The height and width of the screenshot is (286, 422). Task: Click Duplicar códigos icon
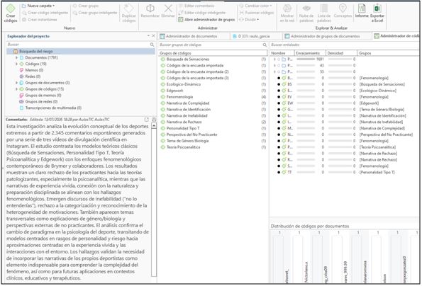[128, 13]
